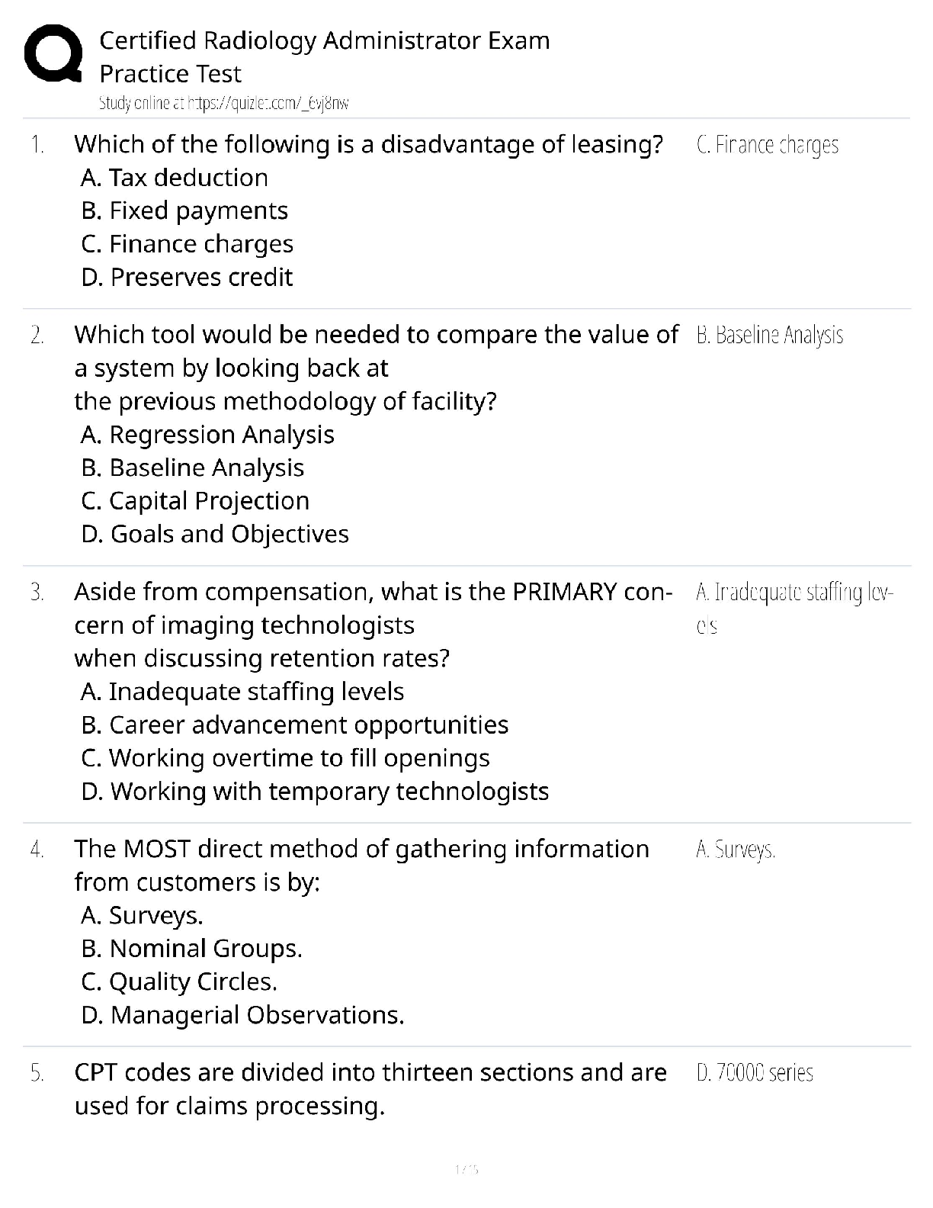Click the page number indicator at bottom
This screenshot has height=1208, width=933.
pos(466,1168)
